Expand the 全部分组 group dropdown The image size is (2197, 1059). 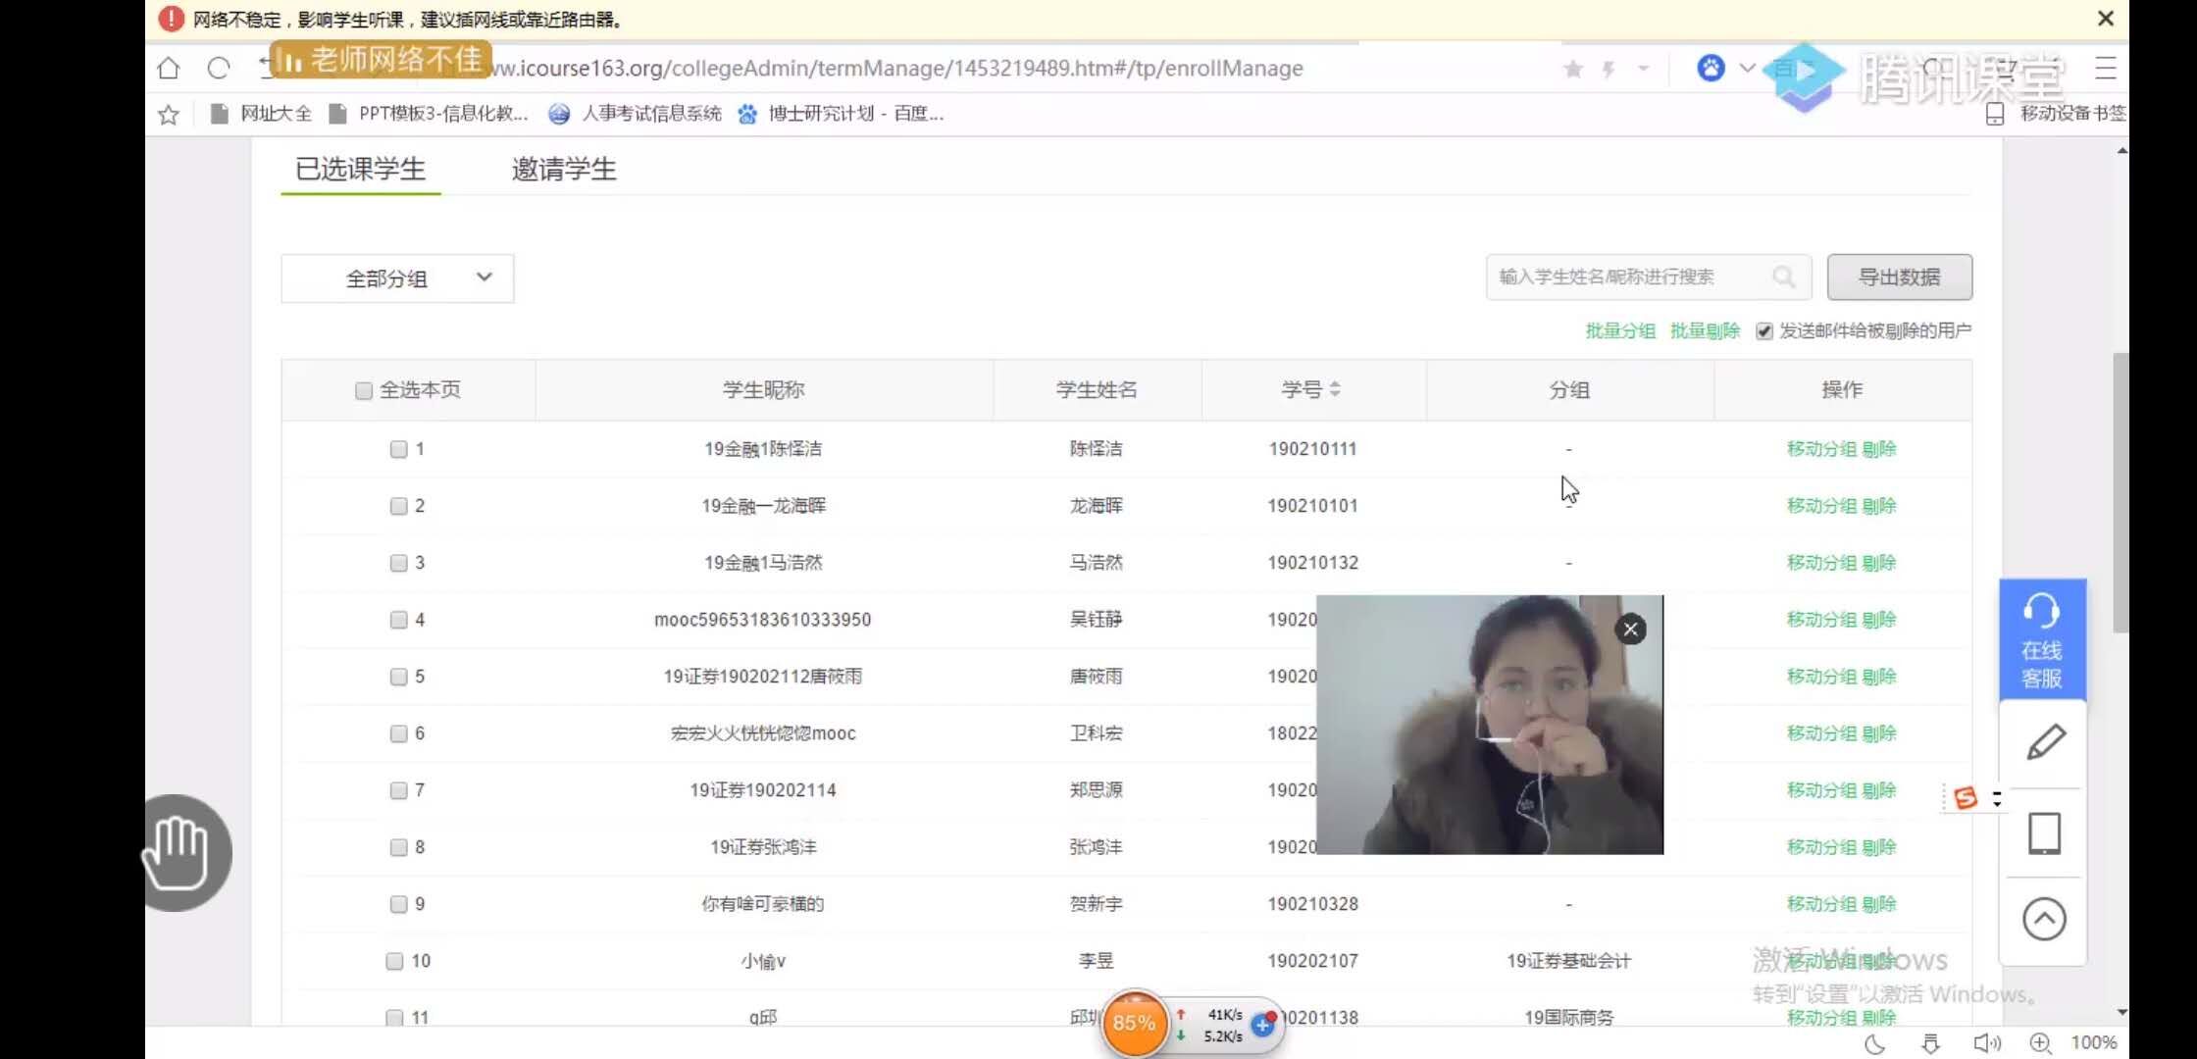tap(397, 278)
